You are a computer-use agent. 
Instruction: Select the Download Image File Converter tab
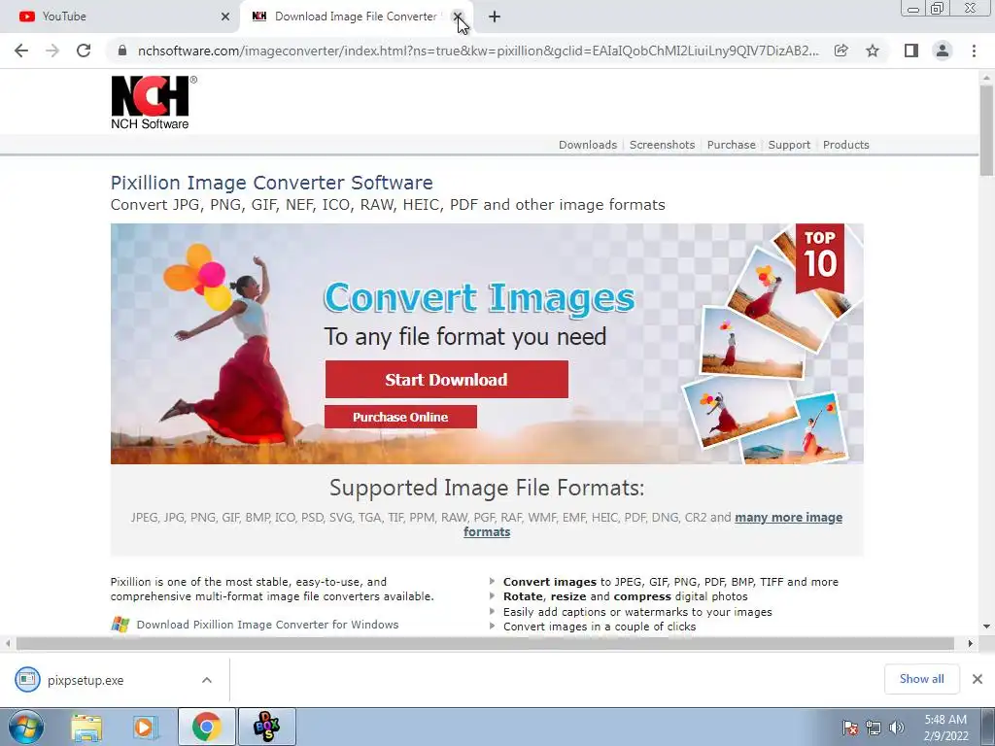pyautogui.click(x=356, y=17)
